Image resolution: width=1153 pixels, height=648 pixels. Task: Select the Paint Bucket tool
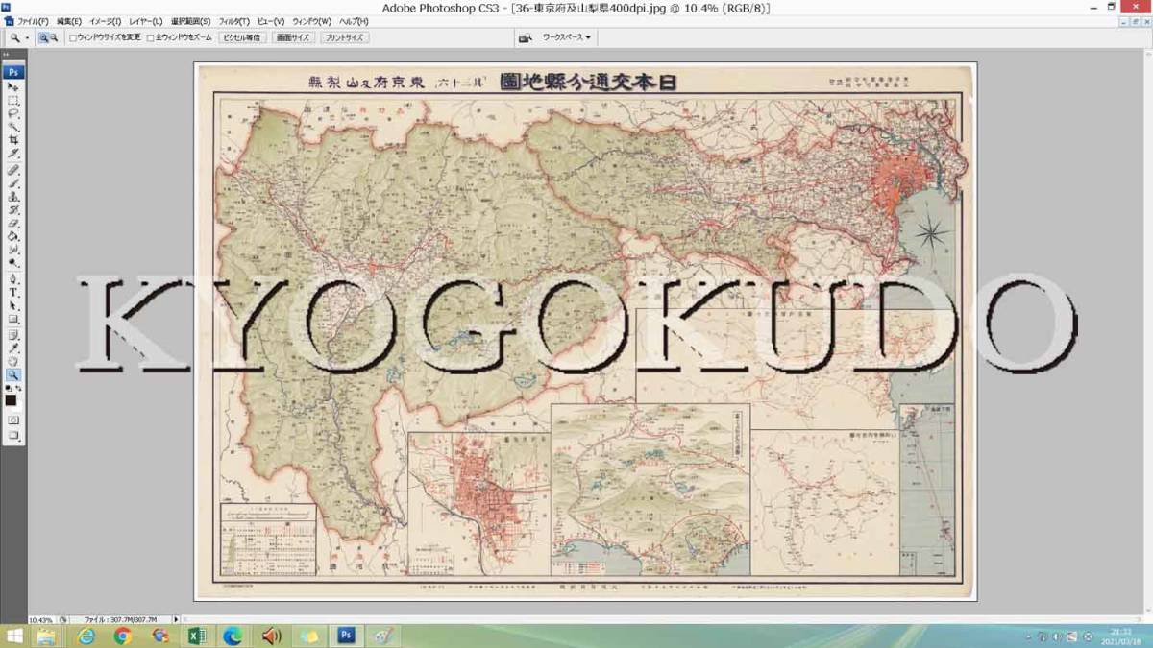coord(13,236)
